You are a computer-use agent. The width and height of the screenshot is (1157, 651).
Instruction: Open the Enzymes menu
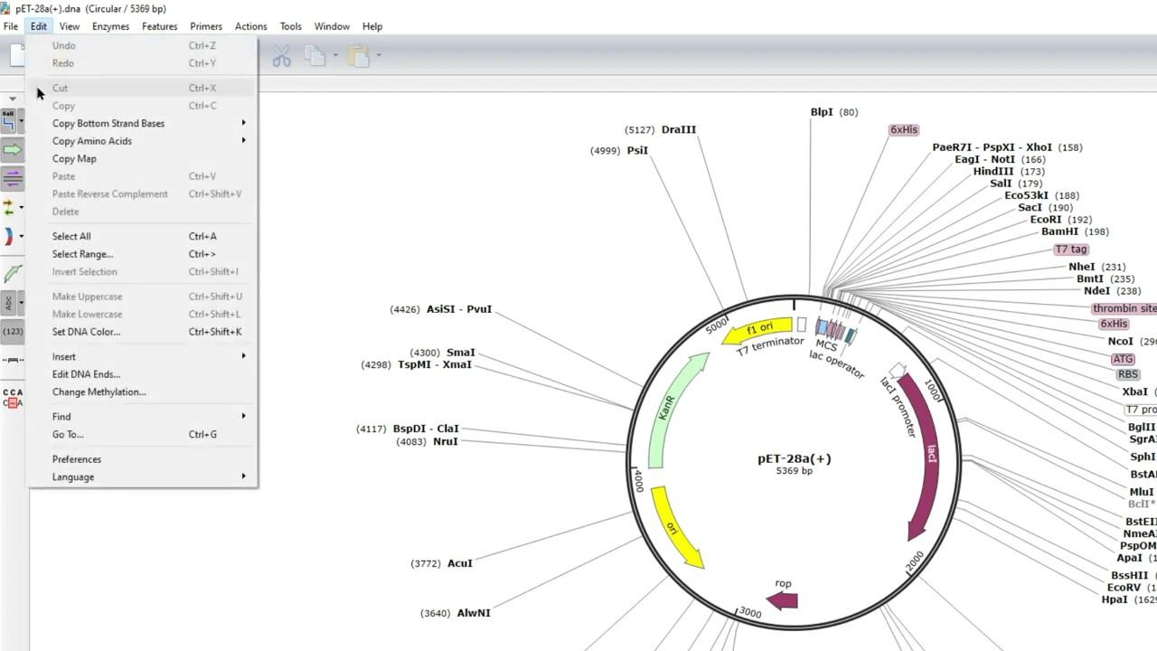coord(110,26)
